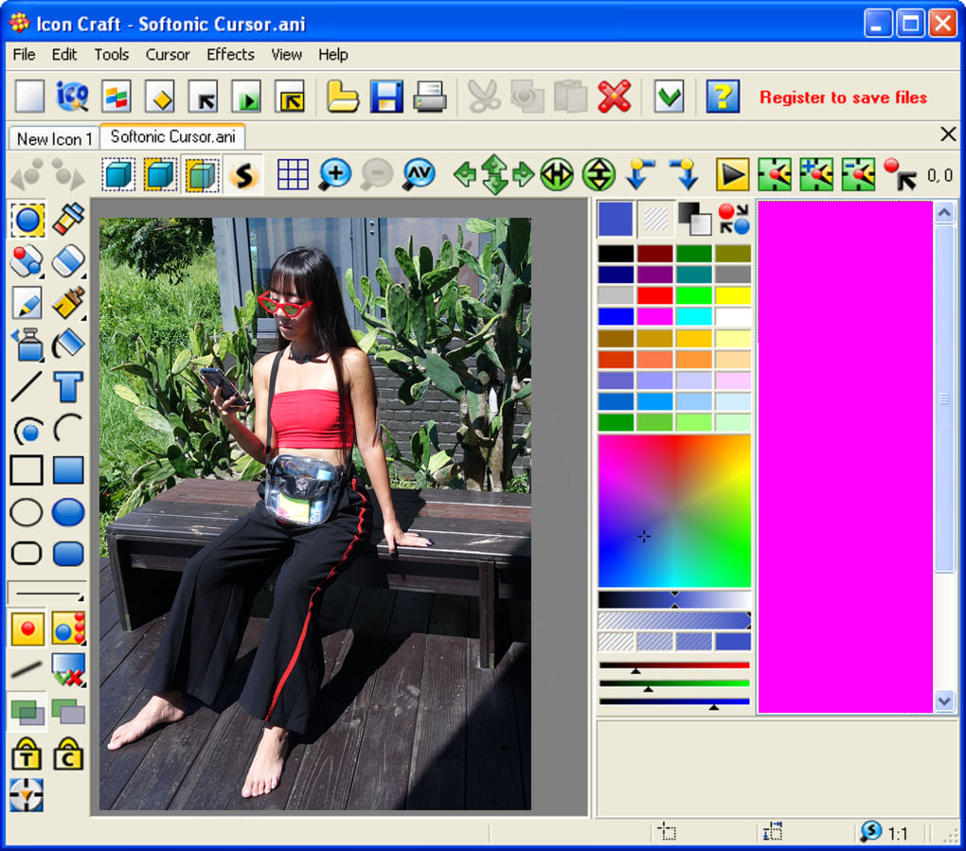Select the eraser tool
The image size is (966, 851).
click(68, 261)
